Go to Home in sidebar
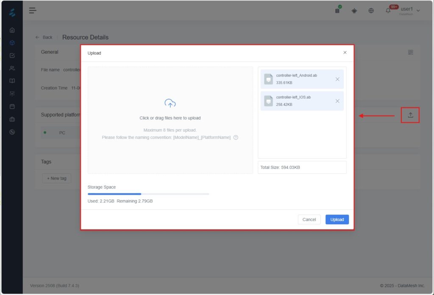Image resolution: width=434 pixels, height=295 pixels. [12, 30]
